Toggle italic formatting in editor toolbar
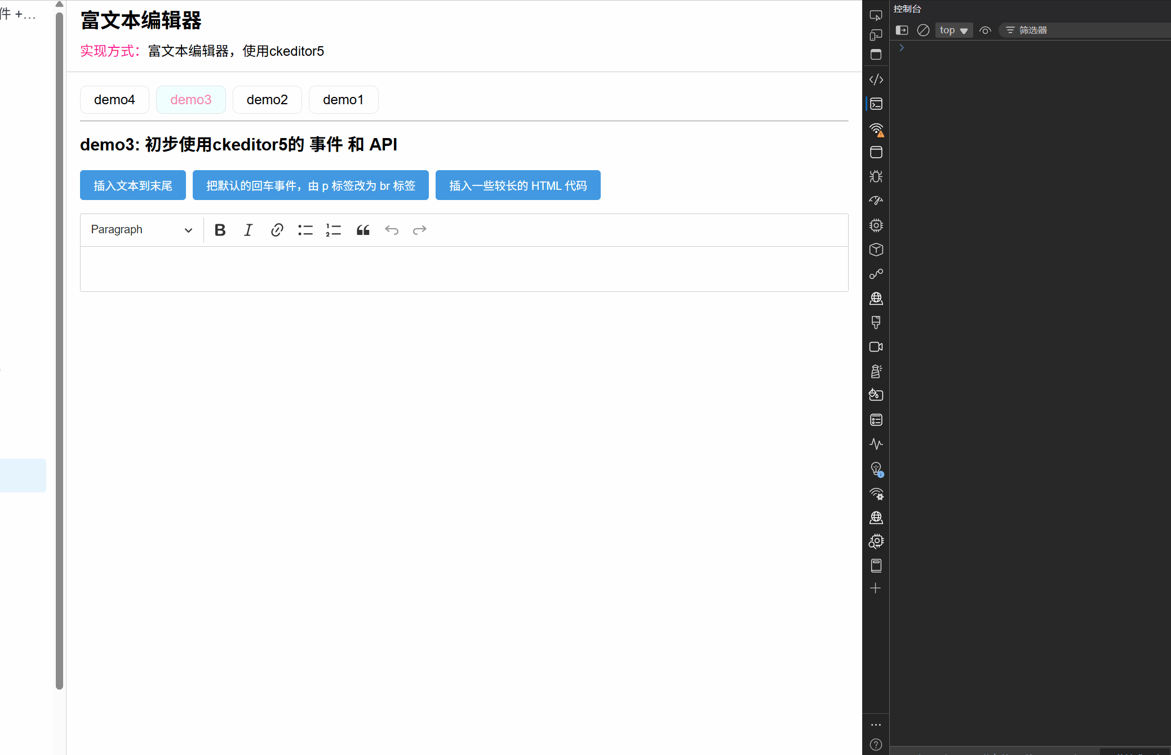 (248, 230)
